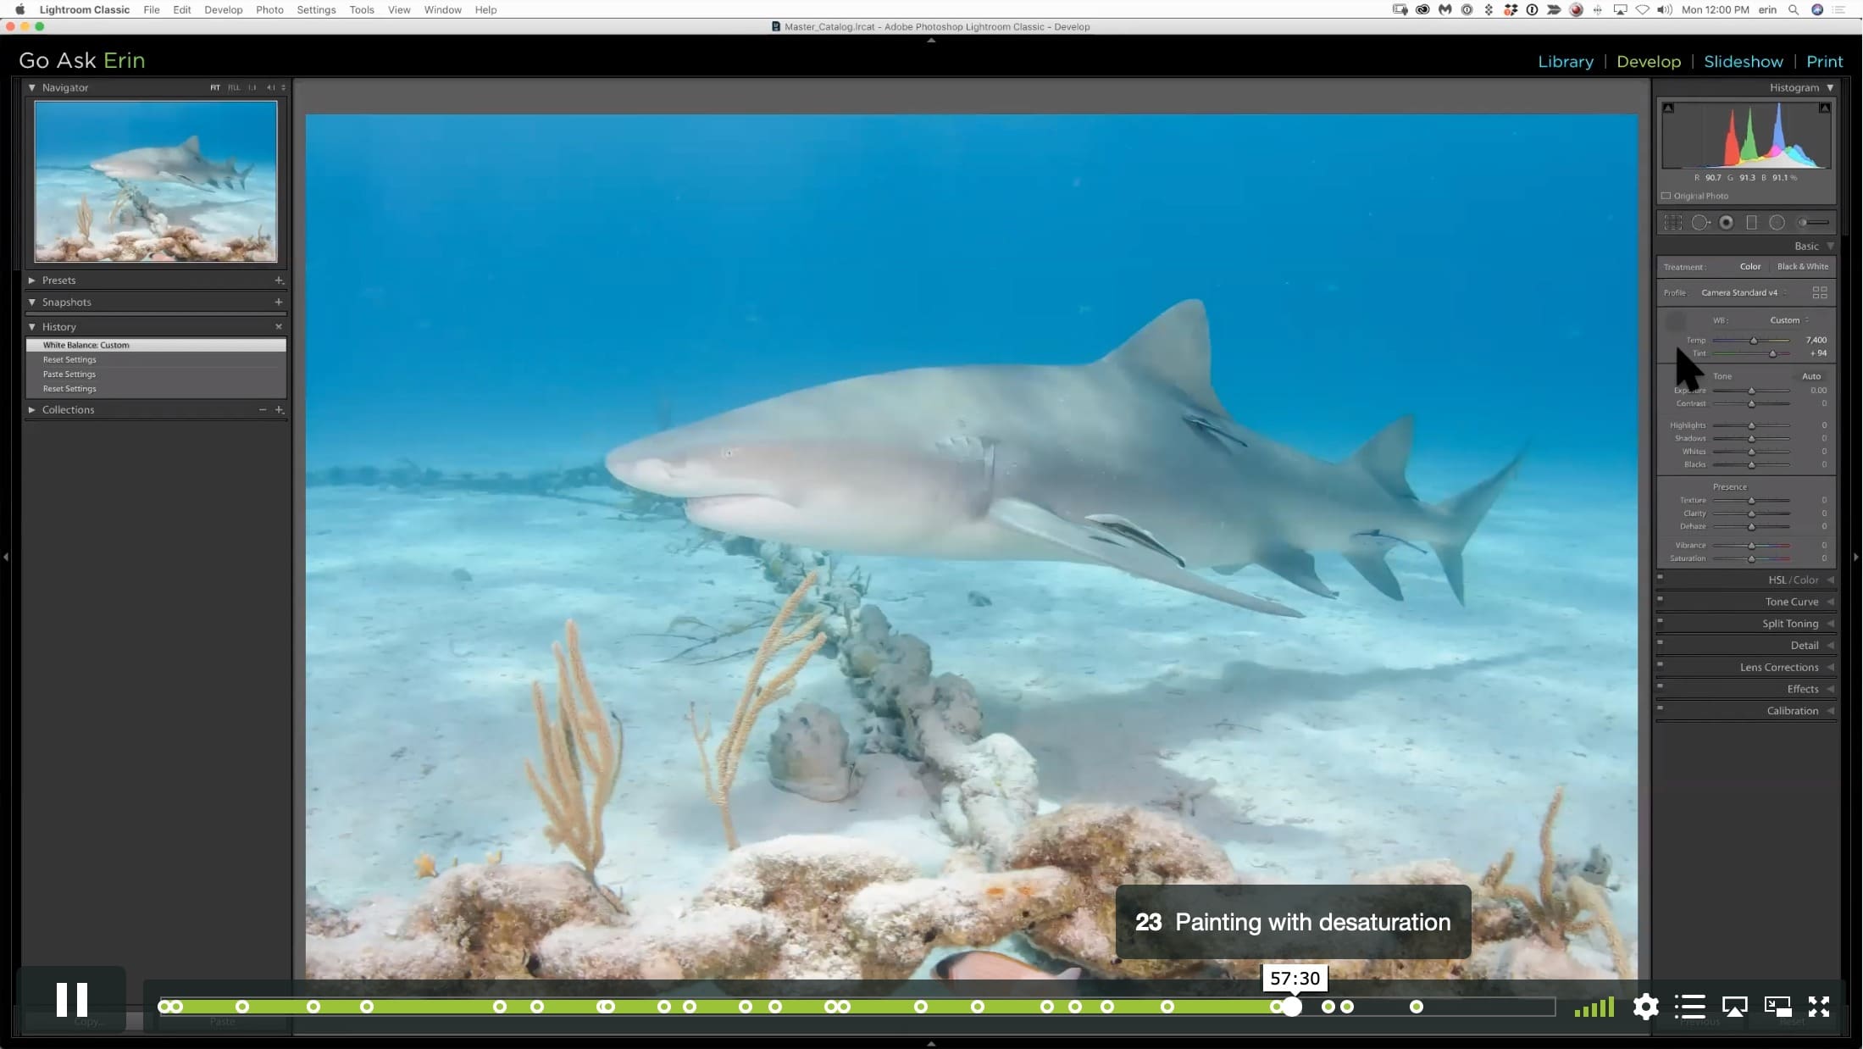Open the macOS notification center icon
This screenshot has width=1863, height=1049.
click(x=1839, y=10)
